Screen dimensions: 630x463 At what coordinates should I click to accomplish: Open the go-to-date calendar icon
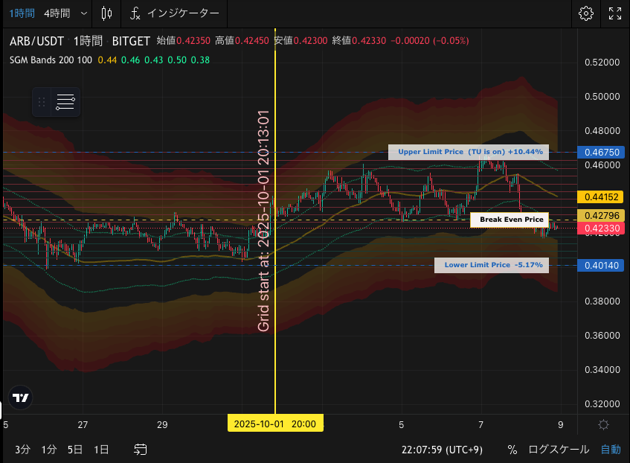[141, 450]
